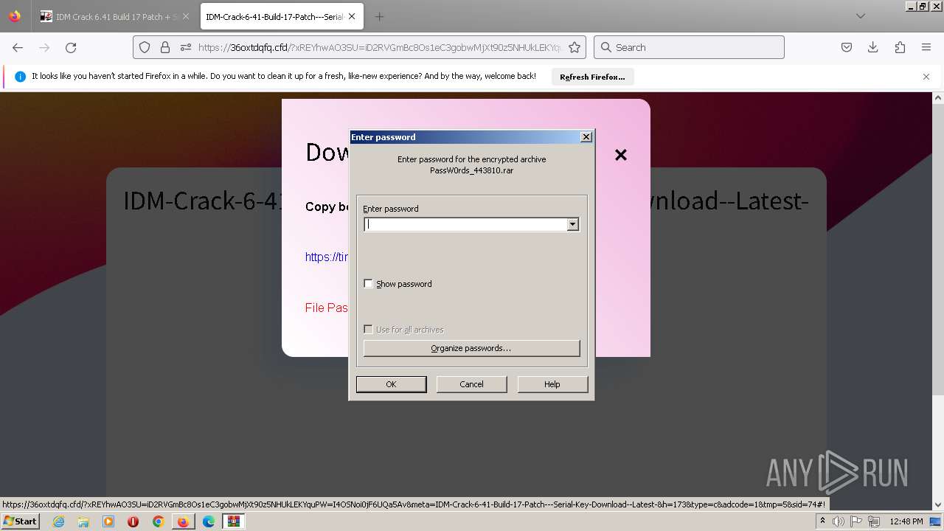Open the site permissions icon in address bar
Screen dimensions: 944x531
pyautogui.click(x=186, y=47)
